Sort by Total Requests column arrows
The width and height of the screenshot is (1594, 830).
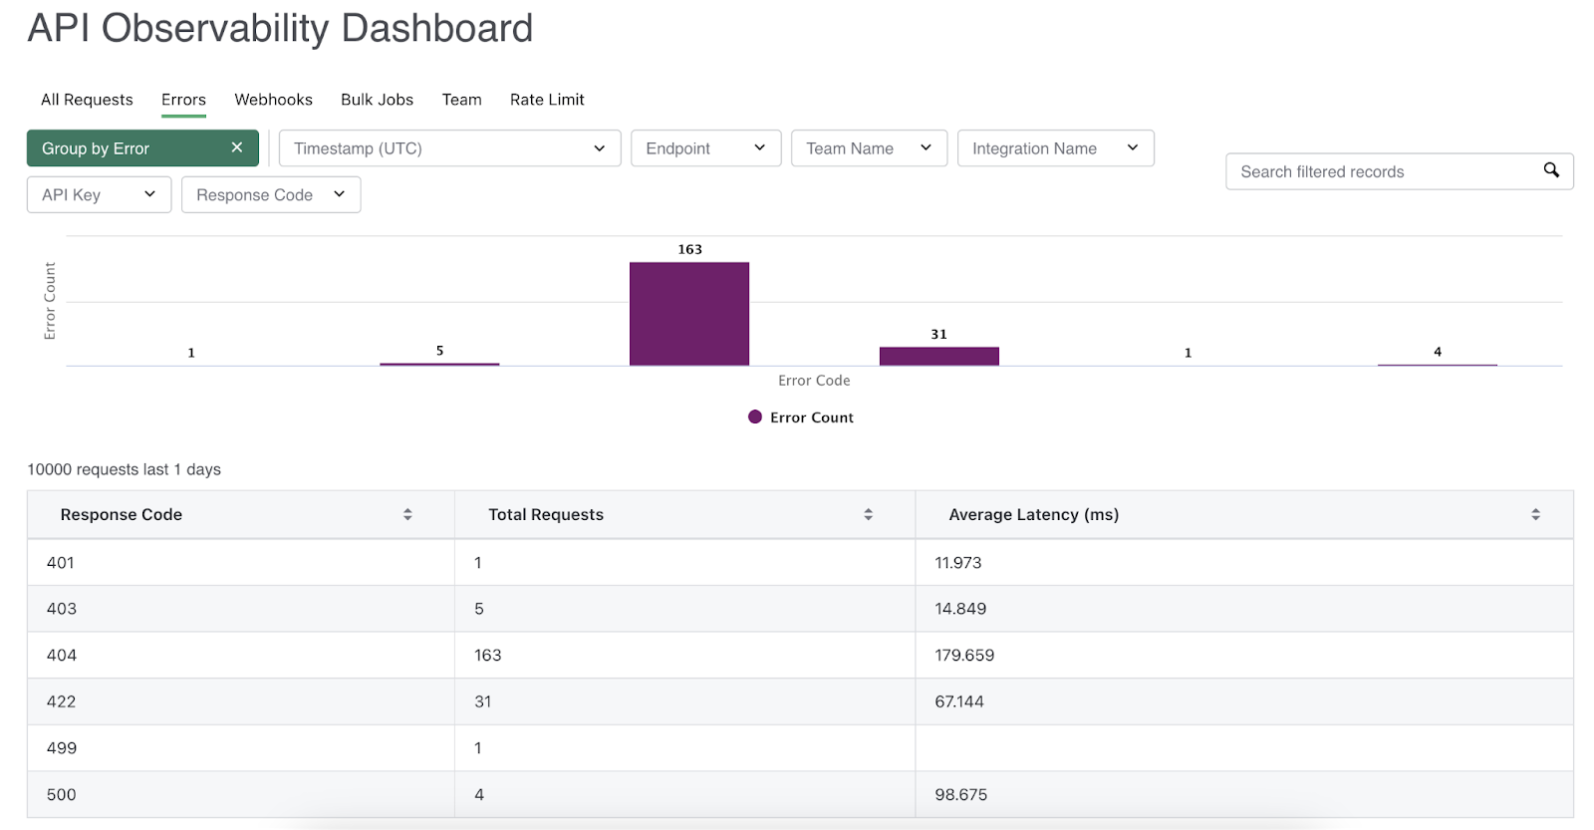(x=868, y=514)
